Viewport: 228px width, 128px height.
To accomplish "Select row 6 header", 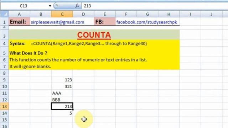I will click(x=5, y=60).
